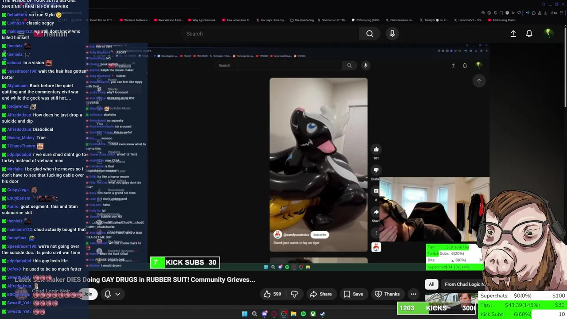Open the Windows Start menu
Screen dimensions: 567x319
[x=245, y=314]
